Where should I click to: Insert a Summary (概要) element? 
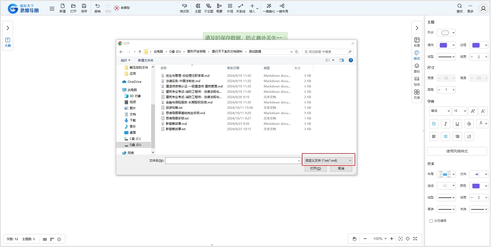[219, 8]
